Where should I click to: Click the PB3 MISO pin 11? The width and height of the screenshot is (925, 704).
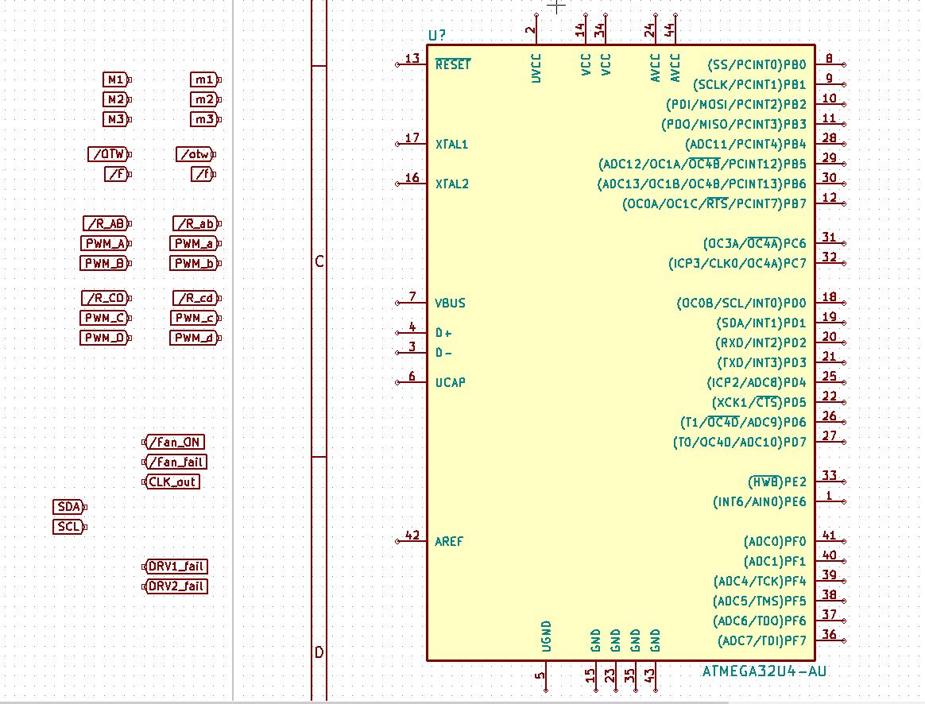point(830,124)
